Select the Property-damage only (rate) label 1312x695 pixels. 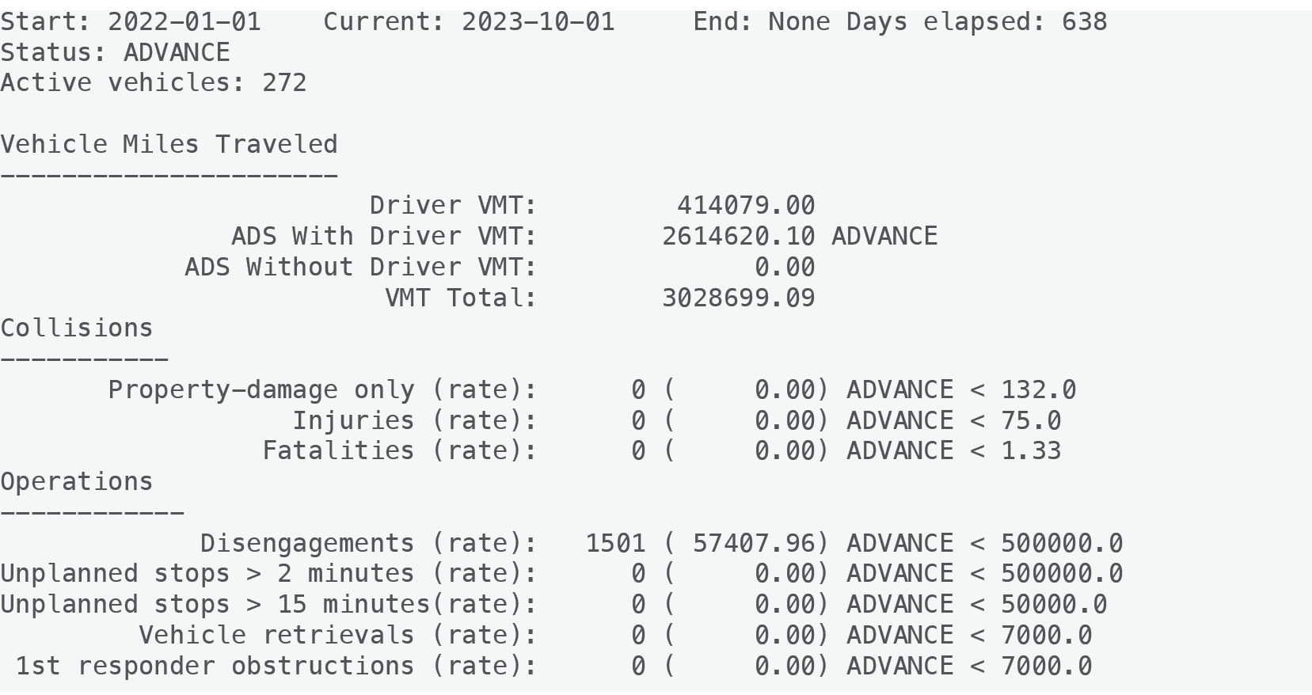point(322,389)
